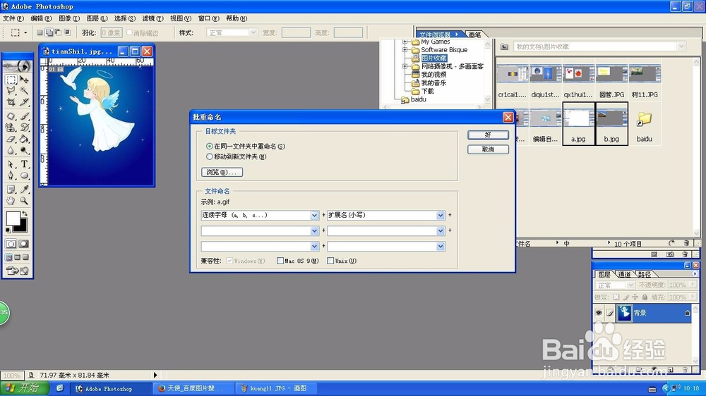Select the Healing Brush tool
706x396 pixels.
pyautogui.click(x=11, y=116)
